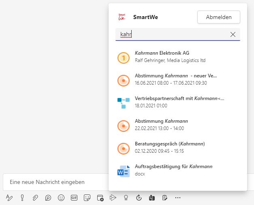
Task: Attach a file with paperclip icon
Action: click(x=35, y=198)
